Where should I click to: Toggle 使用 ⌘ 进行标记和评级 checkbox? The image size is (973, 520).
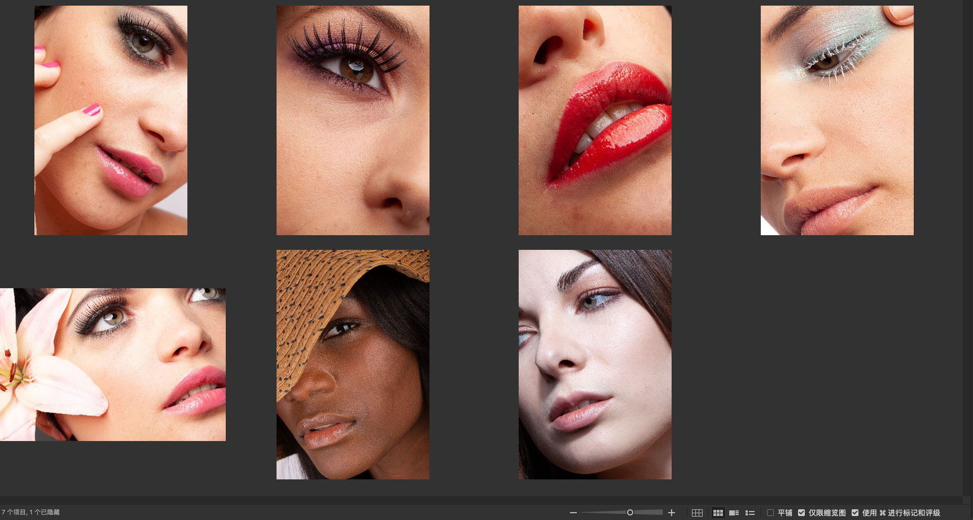click(x=855, y=513)
